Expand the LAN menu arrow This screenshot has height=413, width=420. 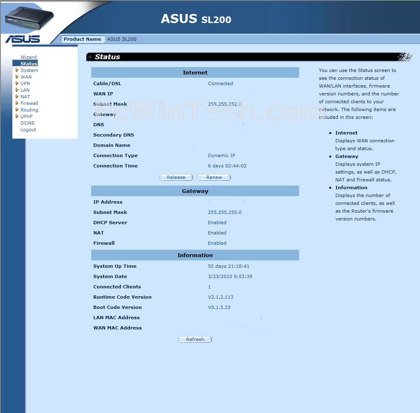(17, 90)
